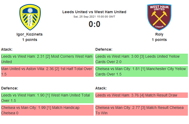189x124 pixels.
Task: Click the 0:0 match score
Action: click(x=94, y=24)
